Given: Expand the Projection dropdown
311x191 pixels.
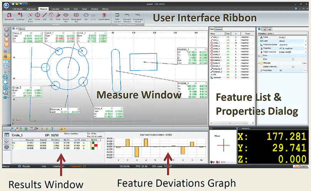Looking at the screenshot, I should click(306, 48).
